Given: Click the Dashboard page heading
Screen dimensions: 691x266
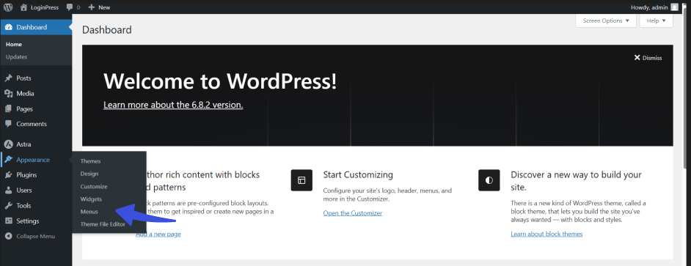Looking at the screenshot, I should pyautogui.click(x=106, y=30).
